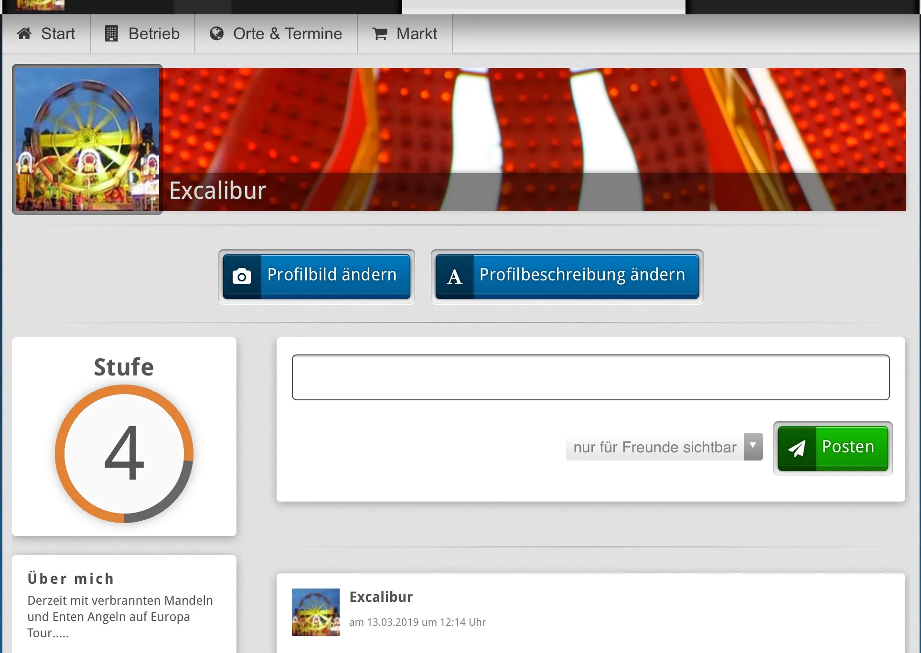
Task: Click the large Ferris wheel profile picture
Action: point(87,139)
